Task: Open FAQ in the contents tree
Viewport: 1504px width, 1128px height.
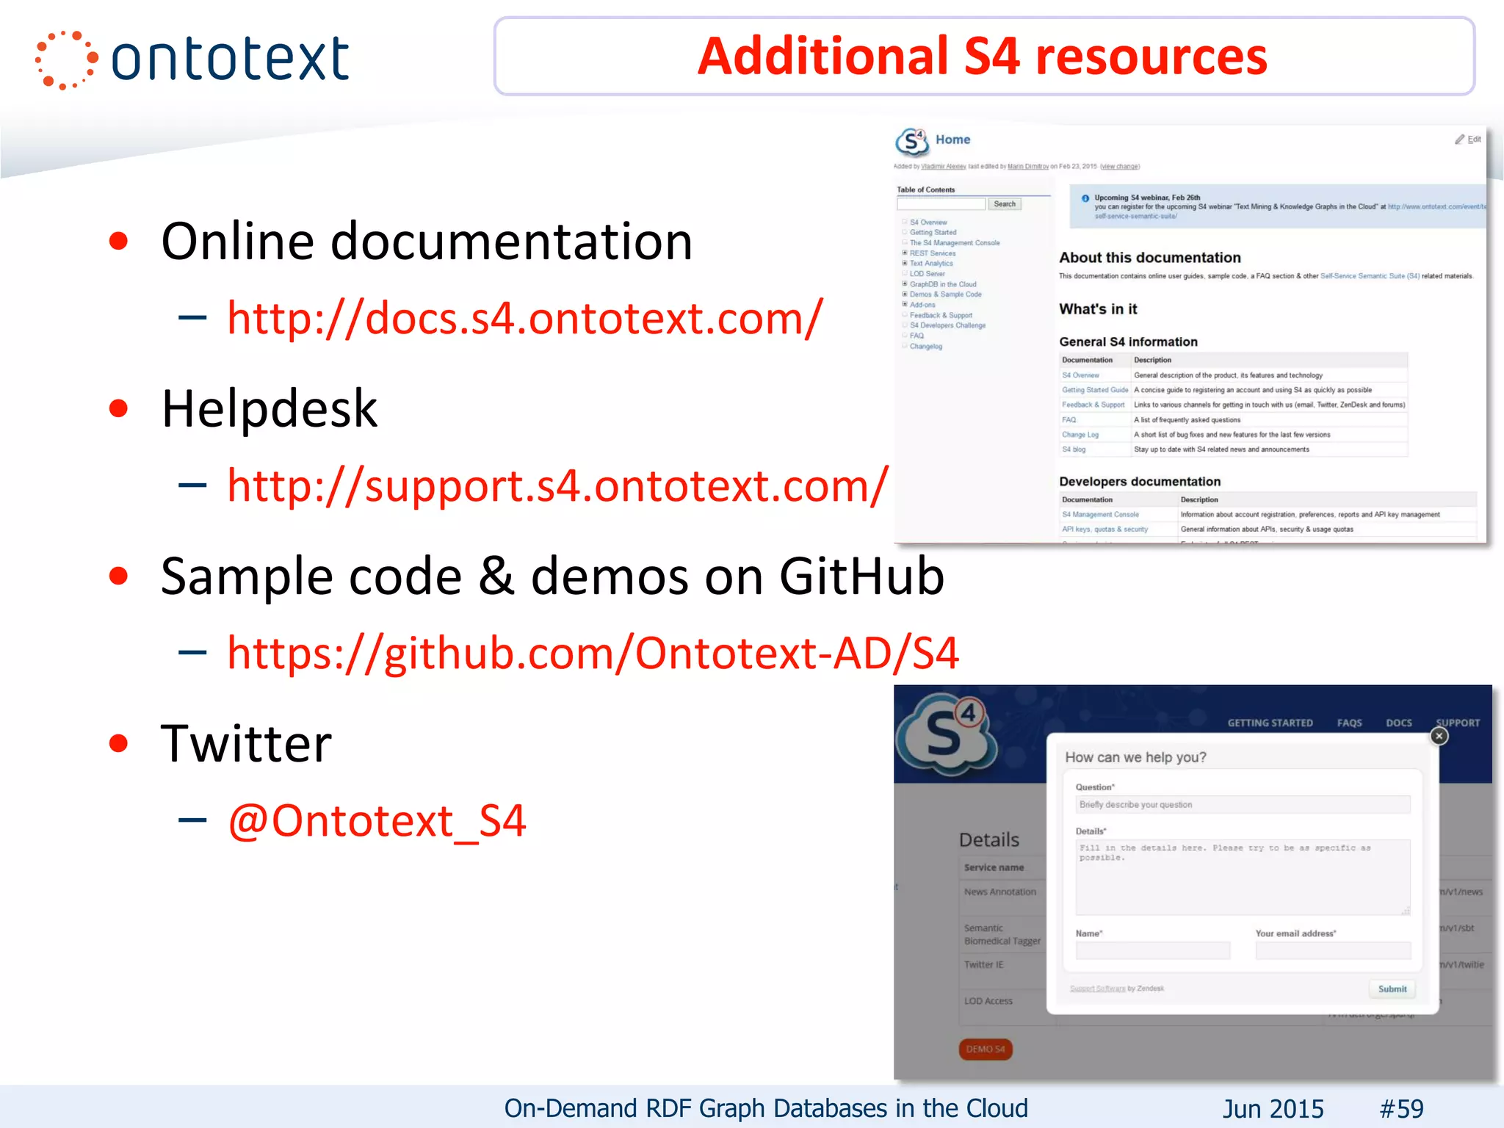Action: tap(916, 336)
